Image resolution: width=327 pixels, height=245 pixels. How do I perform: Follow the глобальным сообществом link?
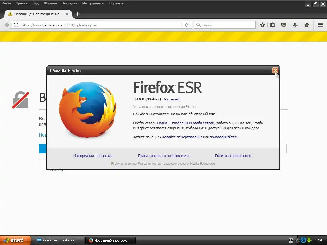point(193,123)
